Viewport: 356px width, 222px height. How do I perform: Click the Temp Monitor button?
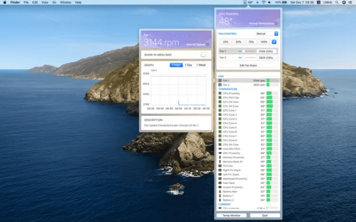pyautogui.click(x=231, y=215)
